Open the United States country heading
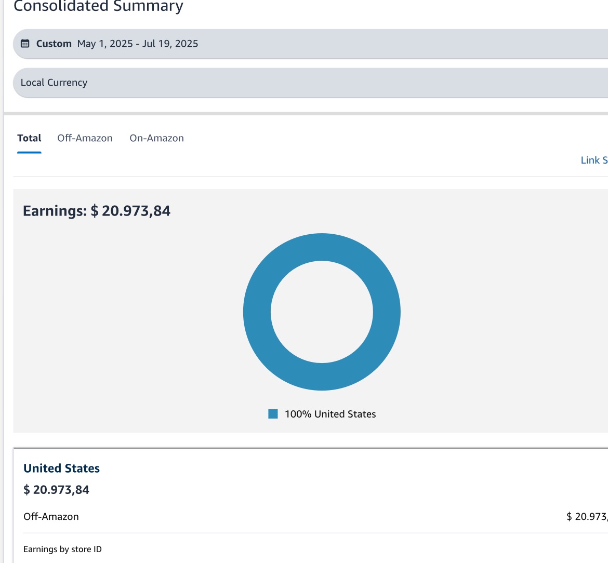 tap(62, 468)
